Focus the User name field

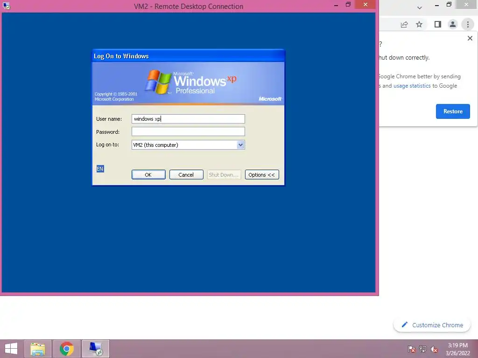[188, 119]
